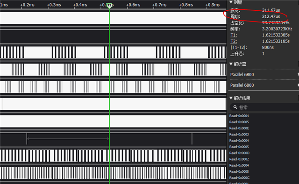Click the T1 cursor time link

[234, 35]
